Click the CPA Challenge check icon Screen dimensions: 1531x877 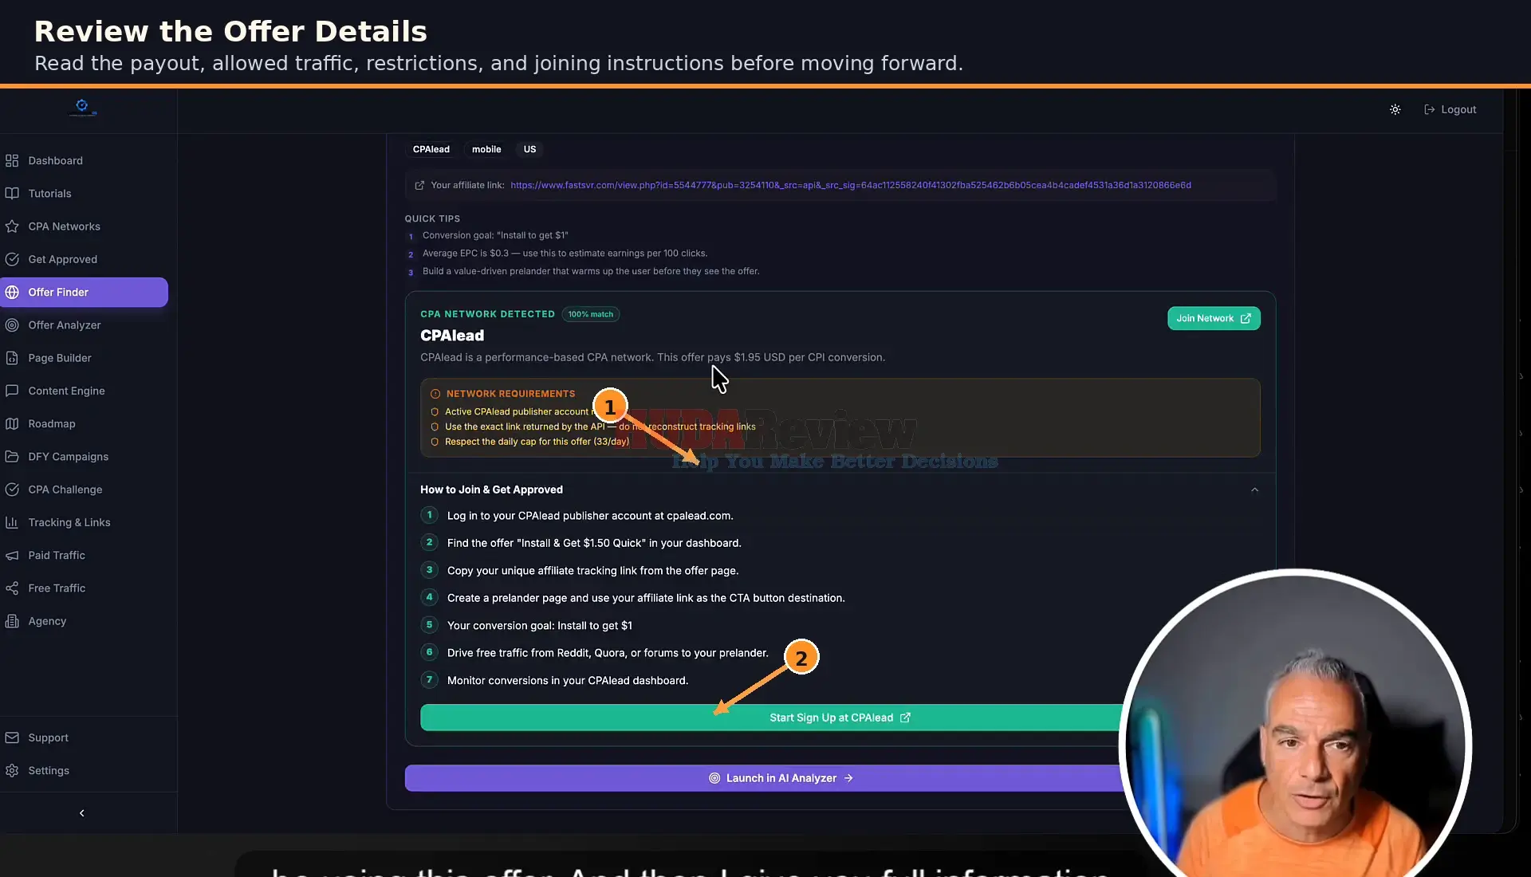(12, 490)
